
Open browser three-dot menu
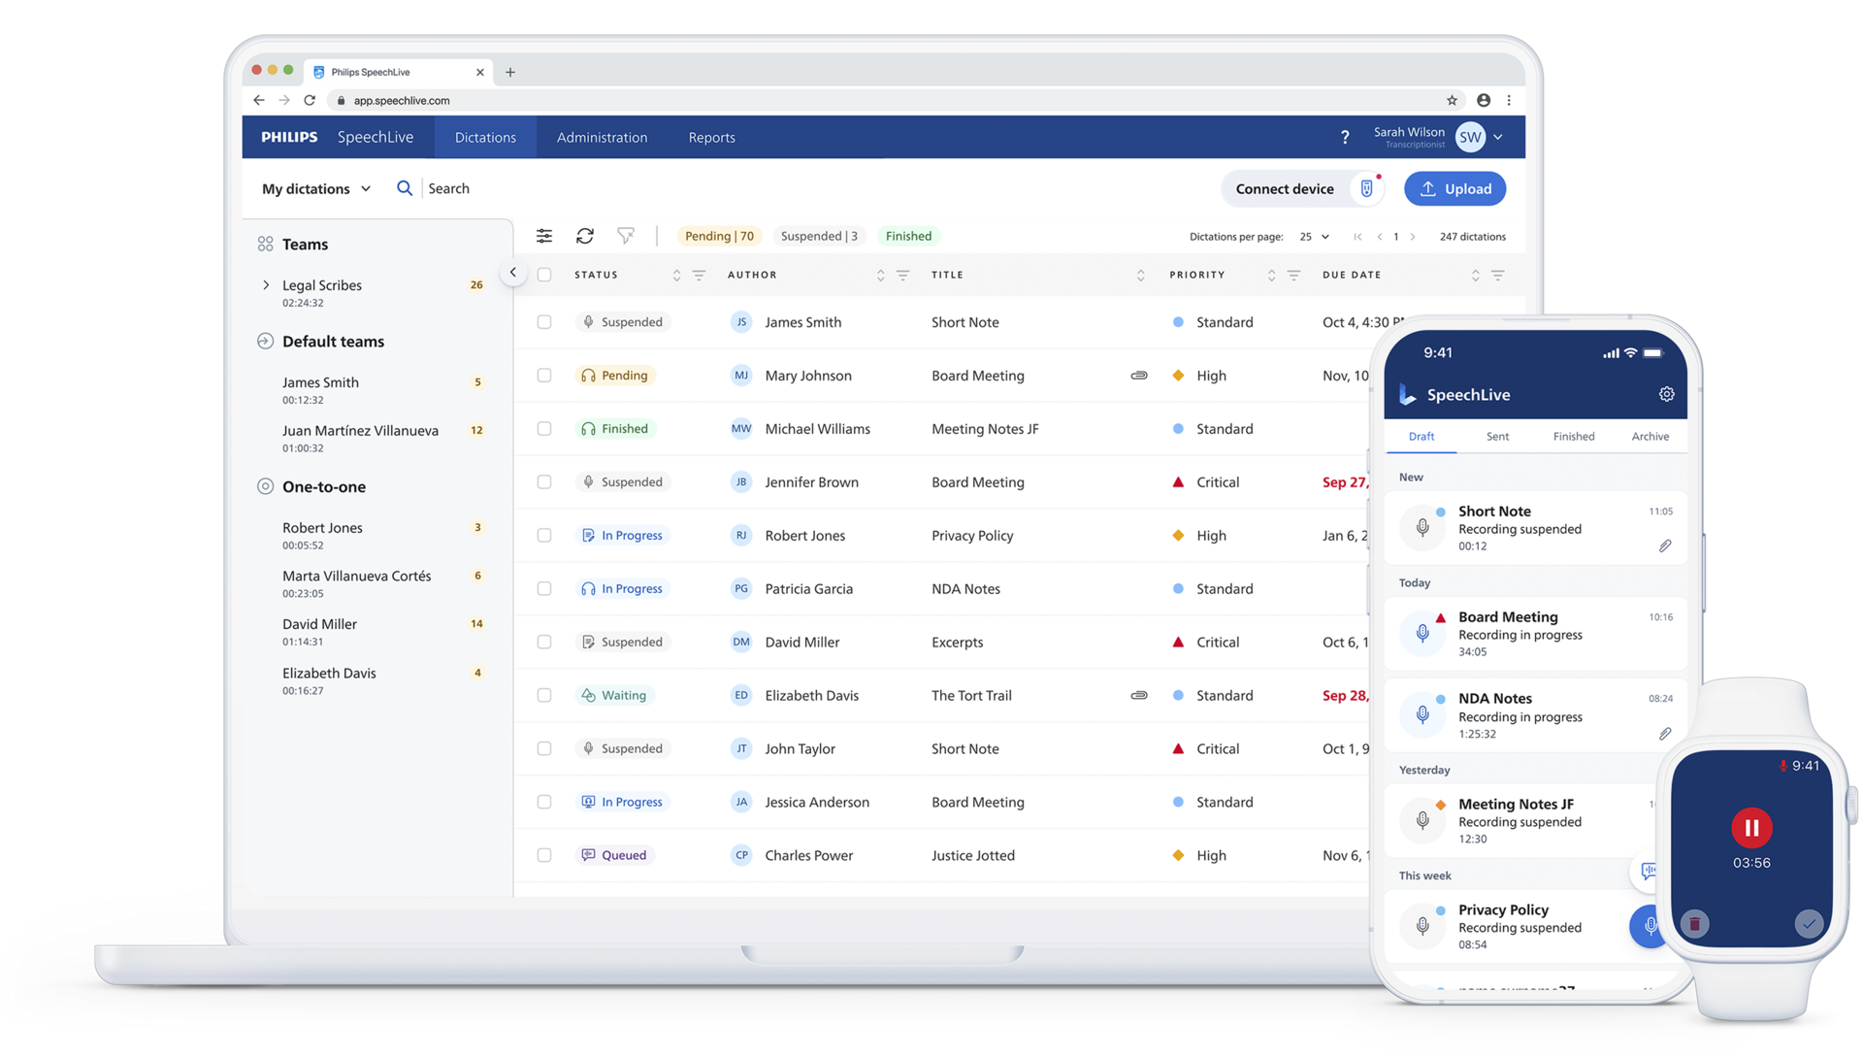(1509, 100)
